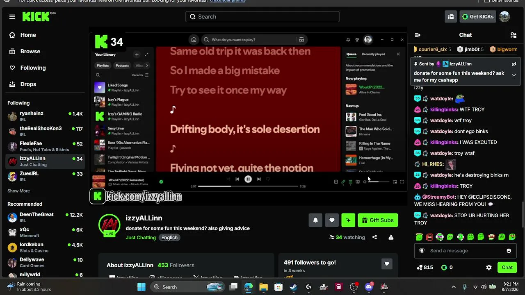Add to Spotify library with plus icon
The width and height of the screenshot is (525, 295).
[x=137, y=54]
